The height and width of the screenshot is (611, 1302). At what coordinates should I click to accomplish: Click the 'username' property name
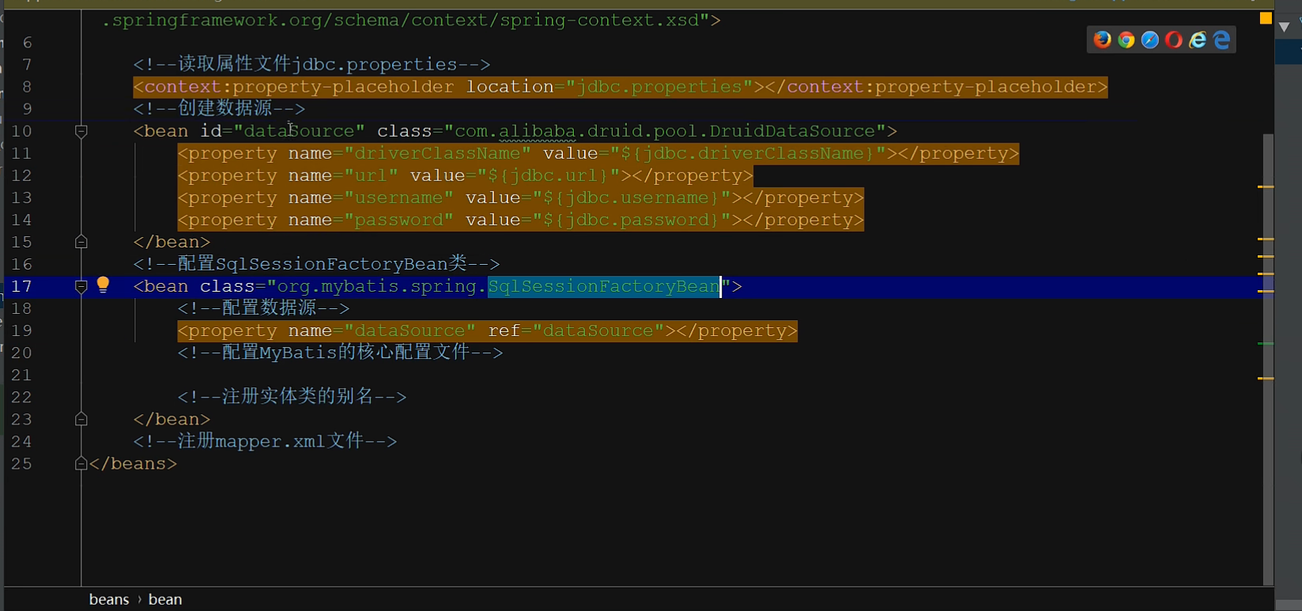click(399, 198)
